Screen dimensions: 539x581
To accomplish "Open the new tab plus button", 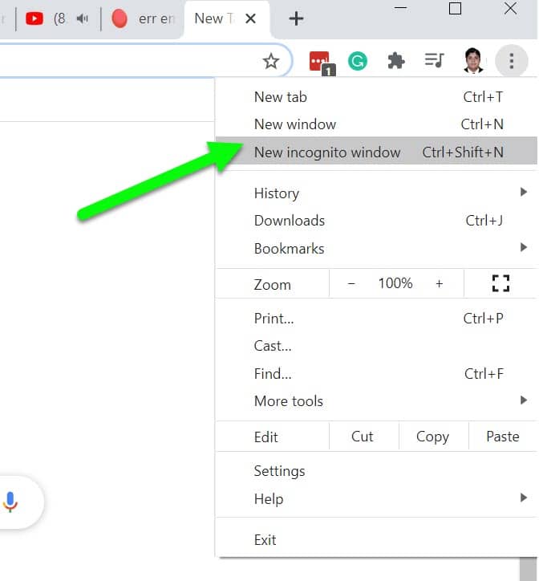I will [x=296, y=18].
